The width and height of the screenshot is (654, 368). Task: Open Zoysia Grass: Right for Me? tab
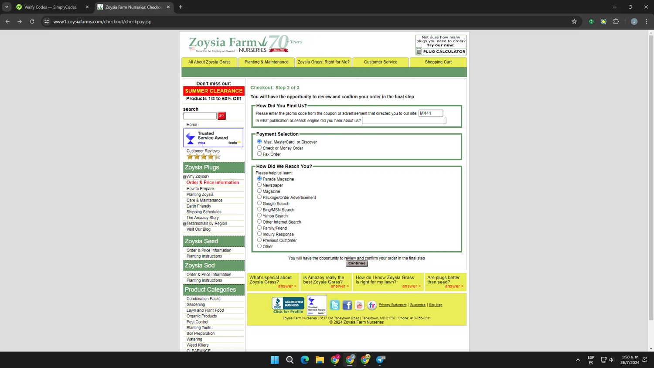click(324, 62)
